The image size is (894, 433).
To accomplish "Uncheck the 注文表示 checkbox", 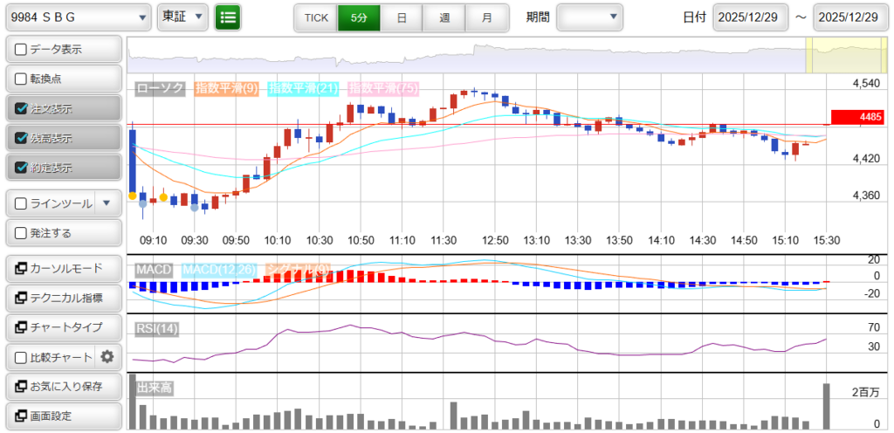I will click(22, 109).
